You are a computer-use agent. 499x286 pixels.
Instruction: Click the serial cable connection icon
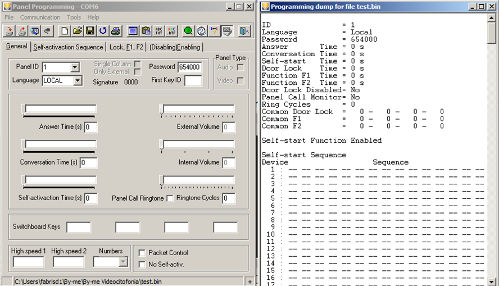pos(47,31)
